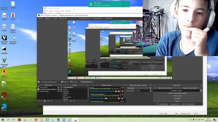Show hidden system tray icons chevron

(x=188, y=120)
